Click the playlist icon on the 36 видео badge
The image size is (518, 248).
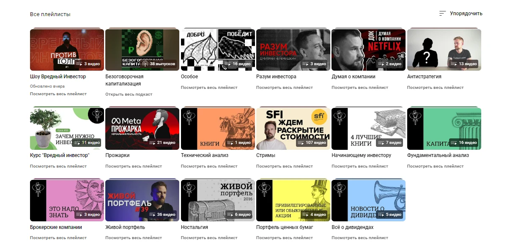coord(152,215)
